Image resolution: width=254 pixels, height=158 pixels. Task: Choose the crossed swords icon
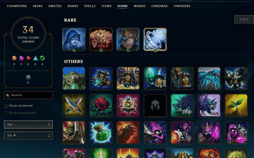click(x=74, y=106)
